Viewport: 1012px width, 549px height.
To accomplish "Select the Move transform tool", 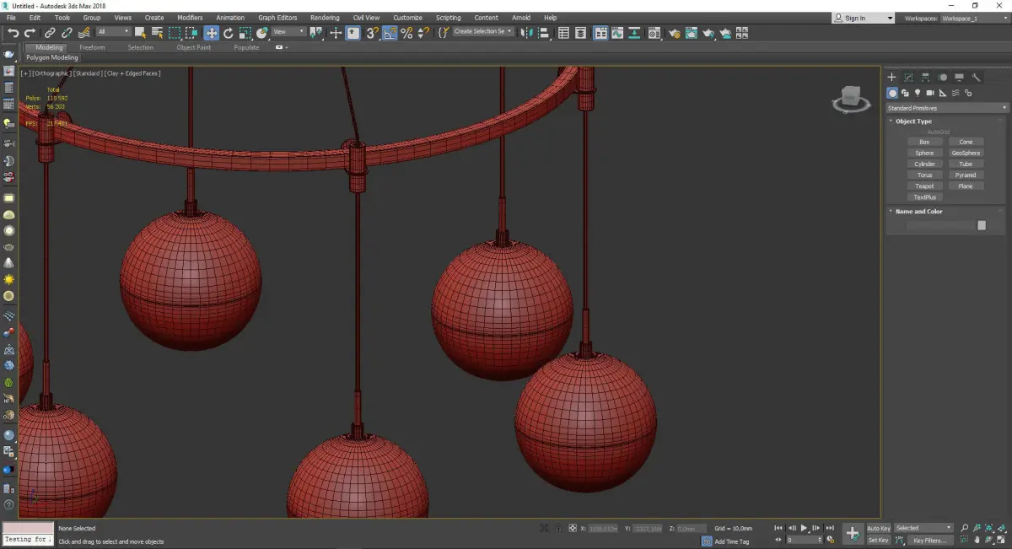I will coord(211,33).
